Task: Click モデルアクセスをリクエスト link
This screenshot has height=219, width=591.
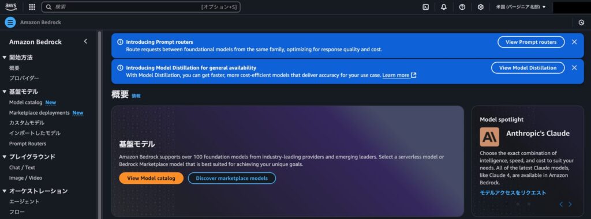Action: 513,192
